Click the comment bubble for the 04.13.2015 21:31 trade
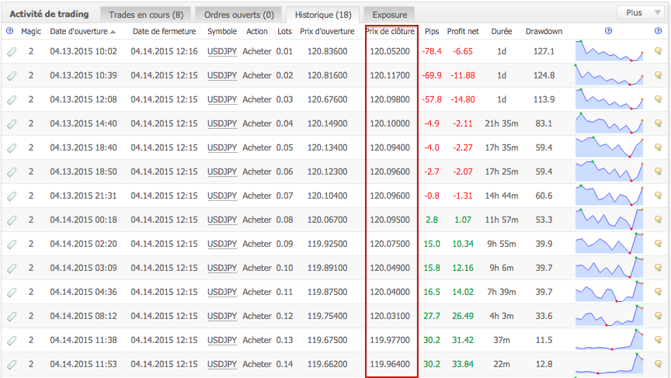Viewport: 671px width, 378px height. (x=659, y=196)
